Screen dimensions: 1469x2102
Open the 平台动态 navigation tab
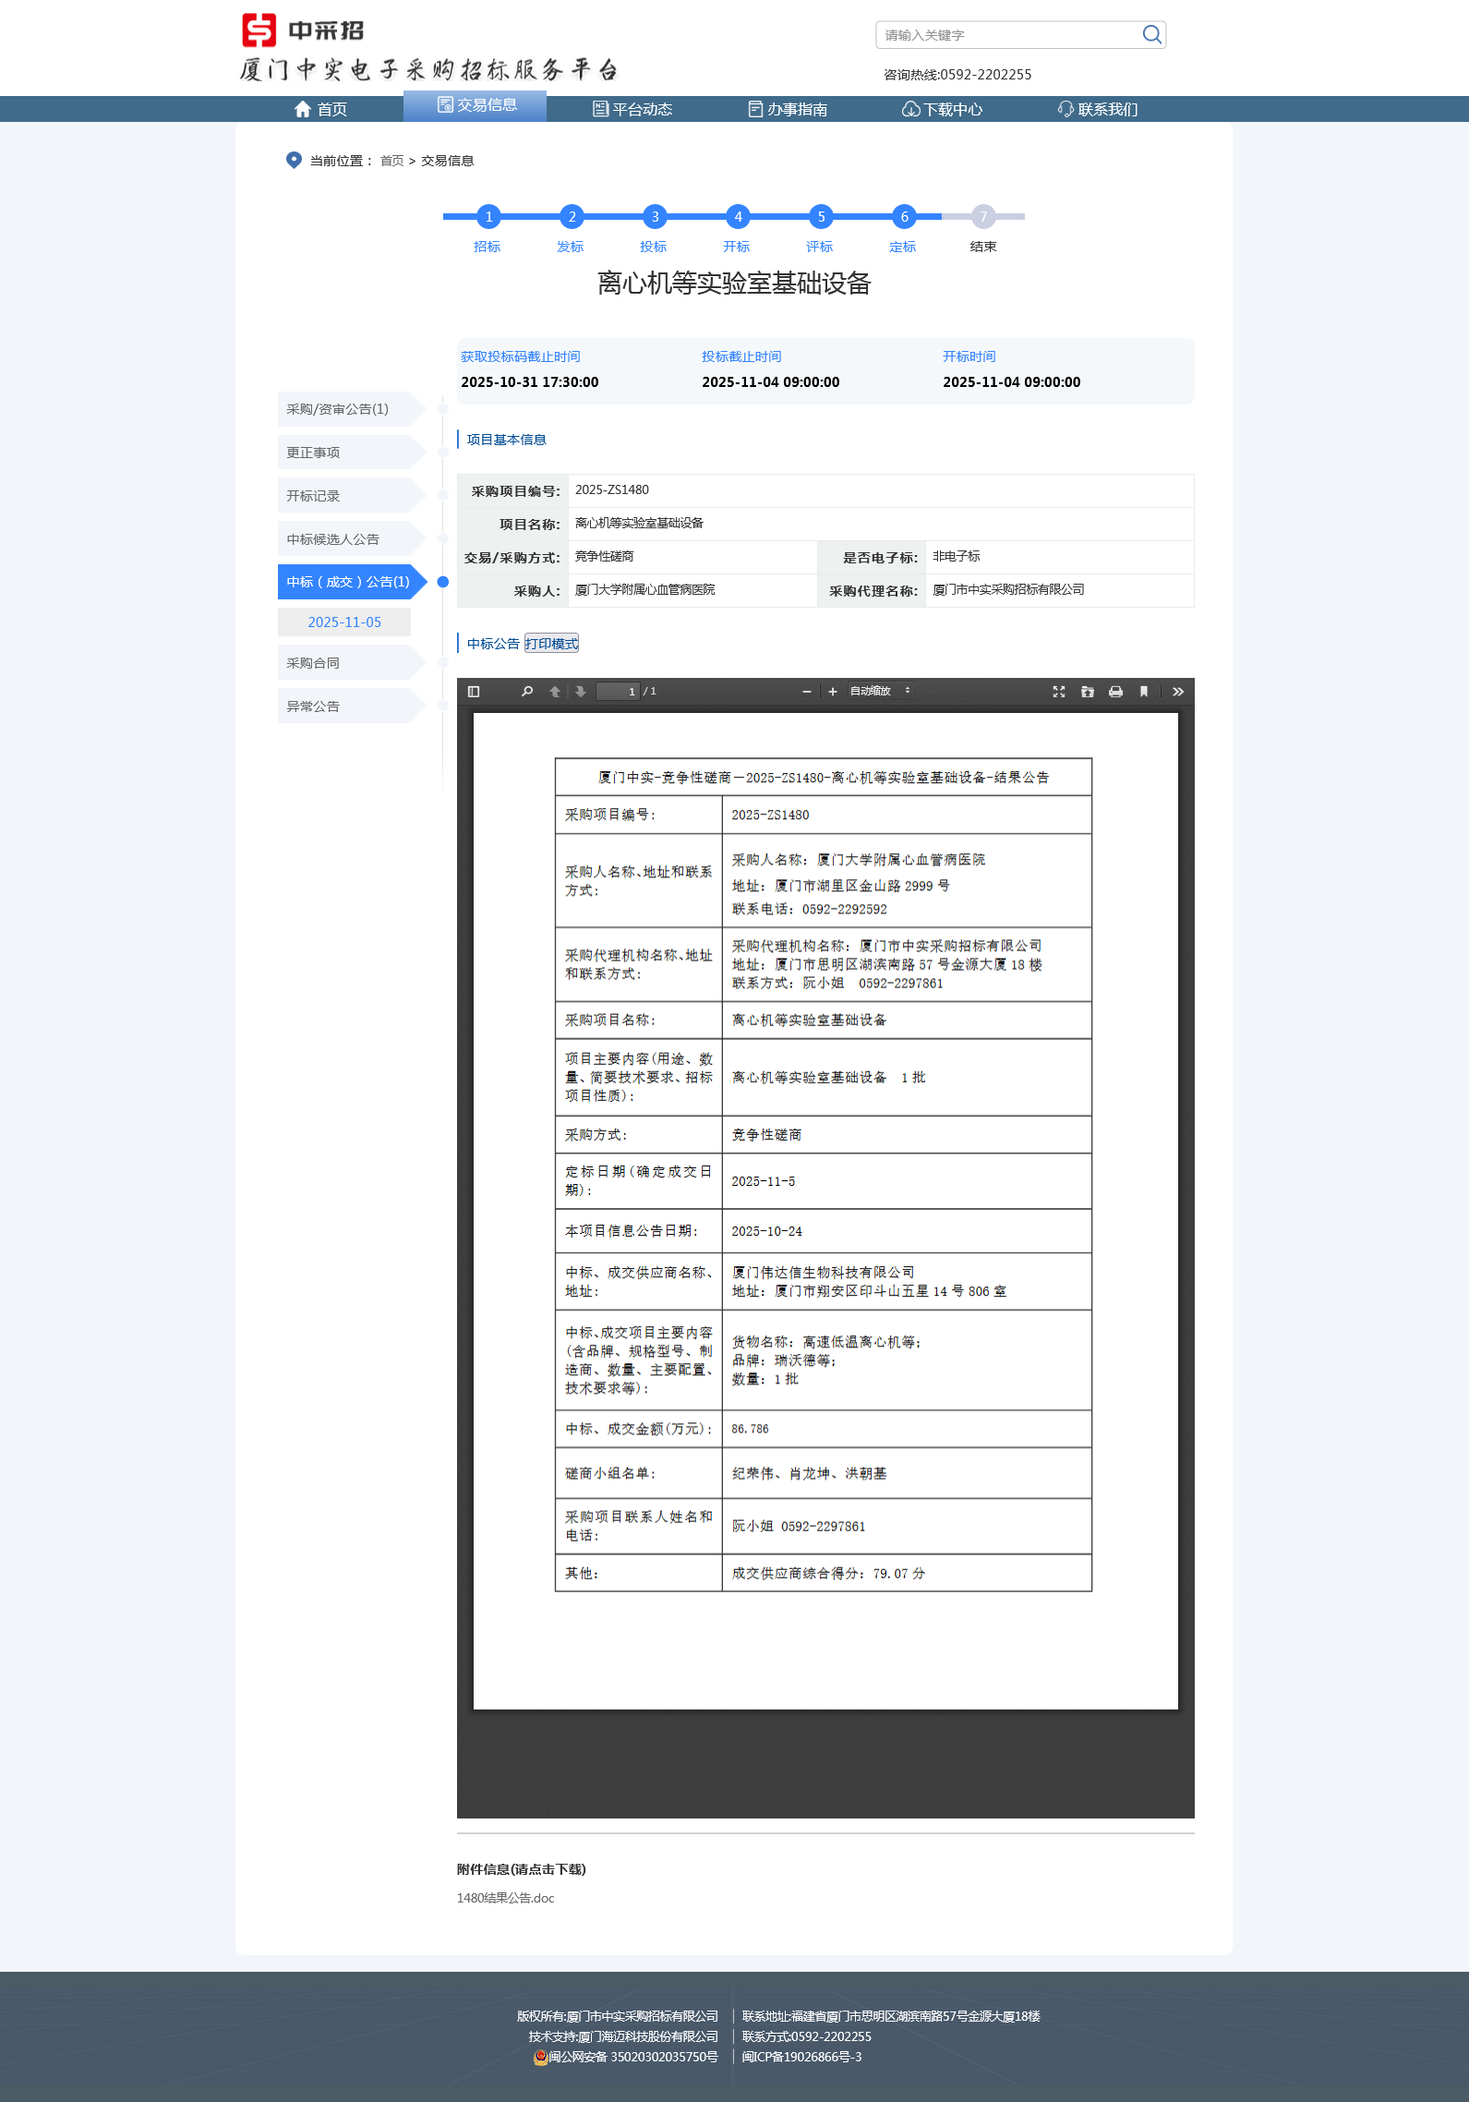(x=632, y=109)
